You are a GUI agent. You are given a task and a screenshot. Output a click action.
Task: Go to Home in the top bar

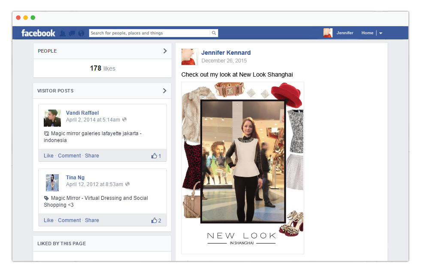point(367,33)
